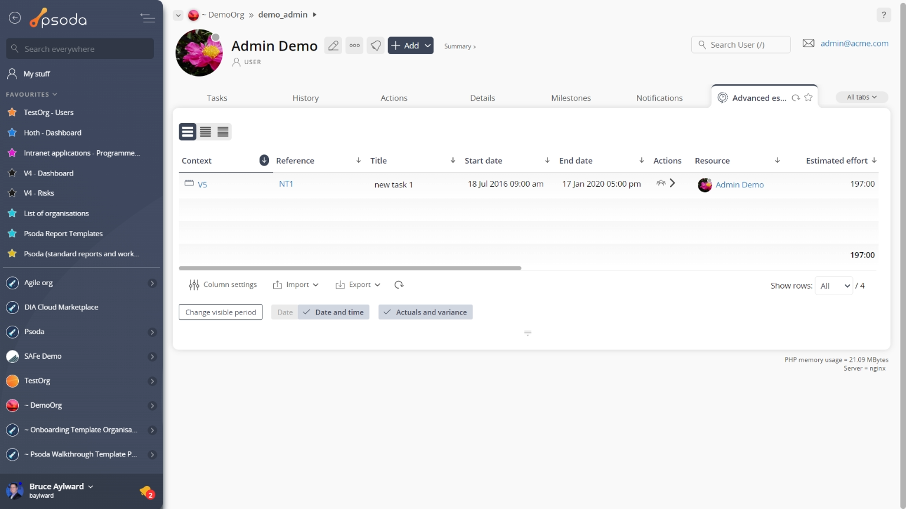Select the compact row density icon
Viewport: 906px width, 509px height.
tap(223, 132)
